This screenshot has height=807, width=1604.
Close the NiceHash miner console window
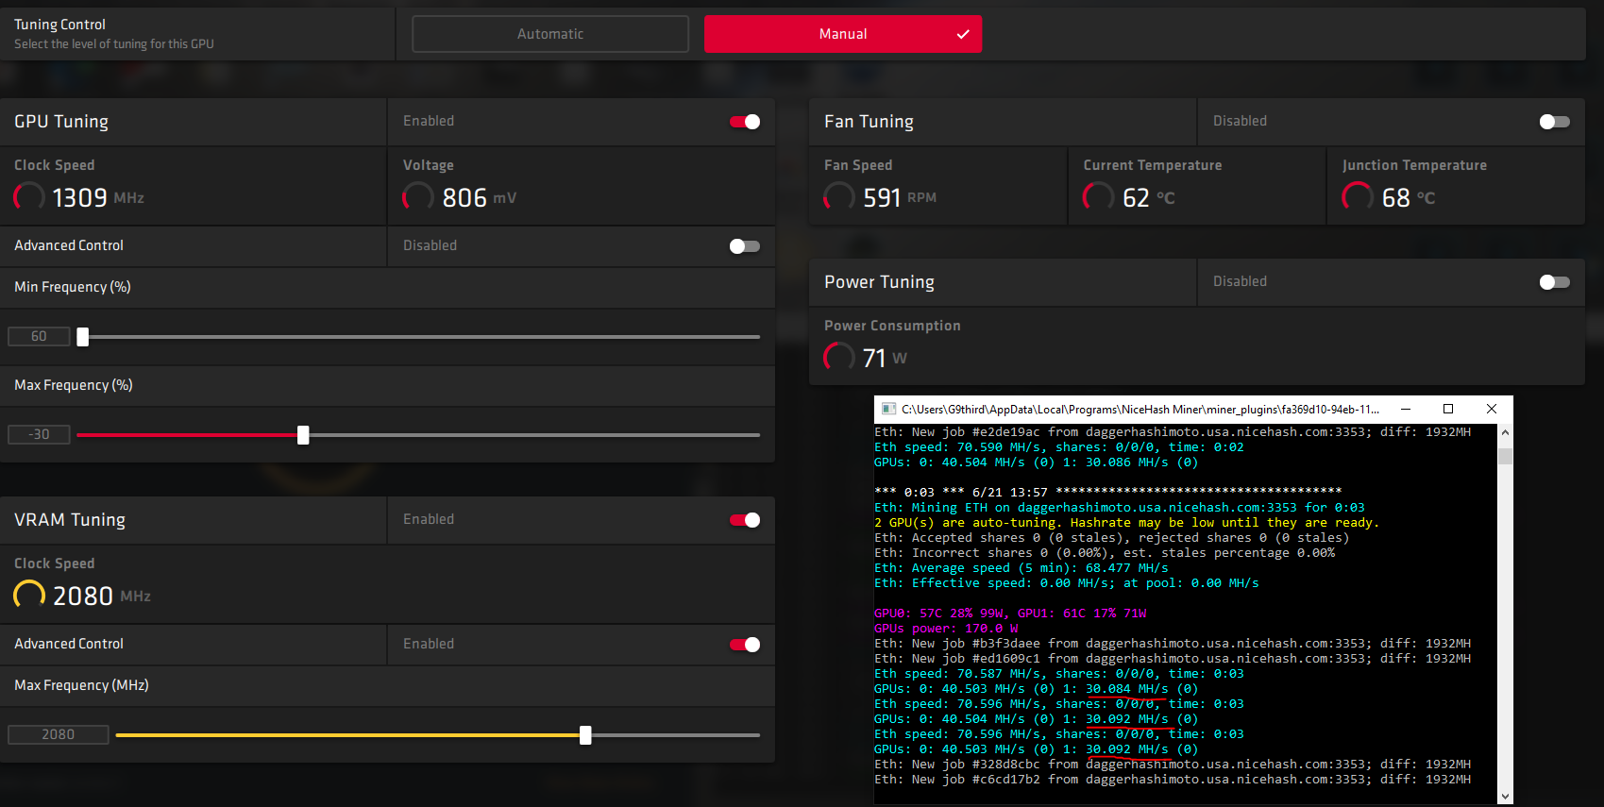(x=1492, y=410)
